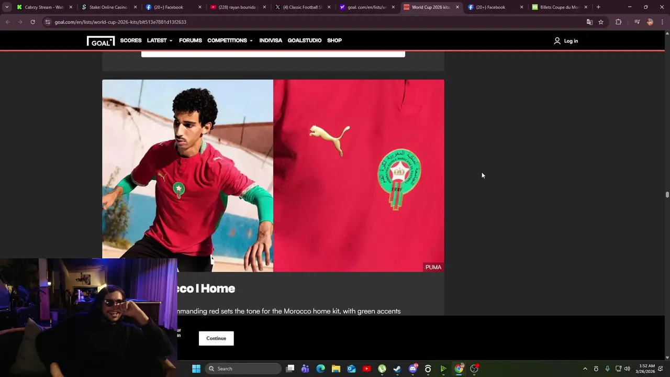Go forward in browser history
Screen dimensions: 670x377
pos(20,22)
